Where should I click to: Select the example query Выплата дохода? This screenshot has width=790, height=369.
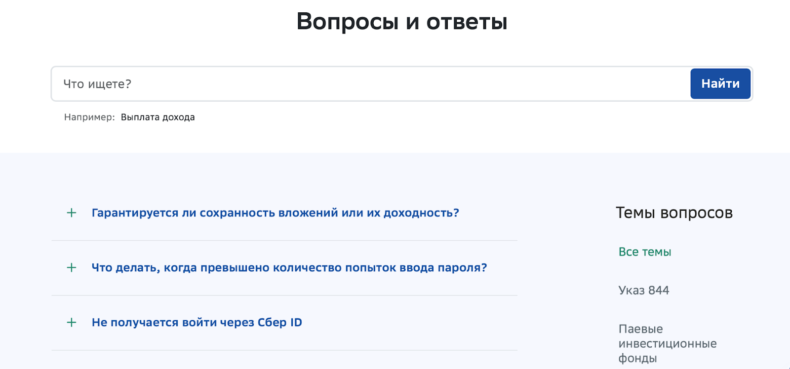[158, 117]
